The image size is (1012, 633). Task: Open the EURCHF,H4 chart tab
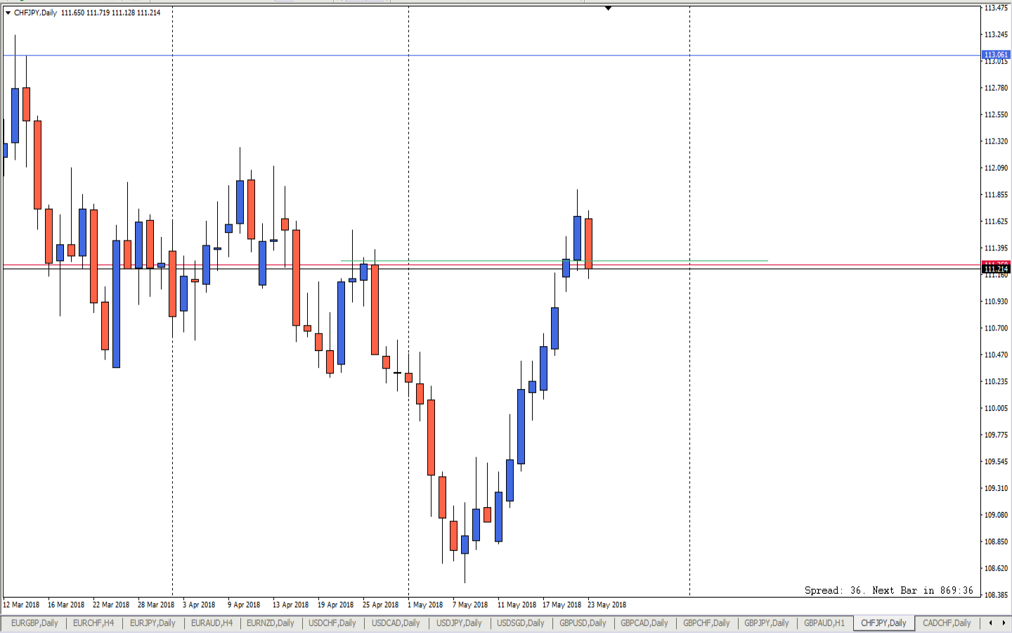pos(93,623)
